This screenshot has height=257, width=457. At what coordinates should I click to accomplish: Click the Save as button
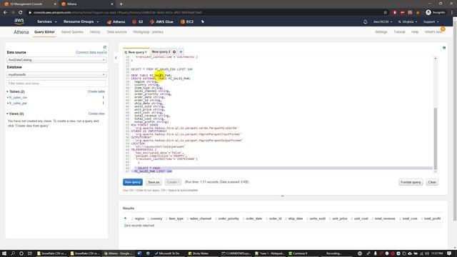(x=154, y=182)
